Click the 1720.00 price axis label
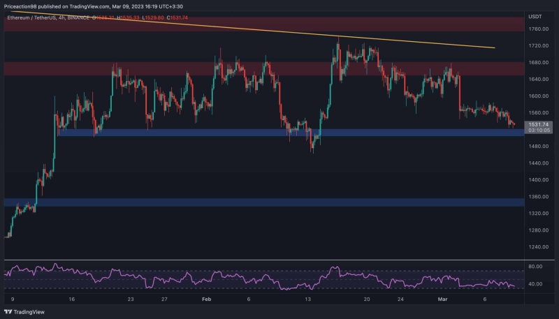 click(x=538, y=45)
